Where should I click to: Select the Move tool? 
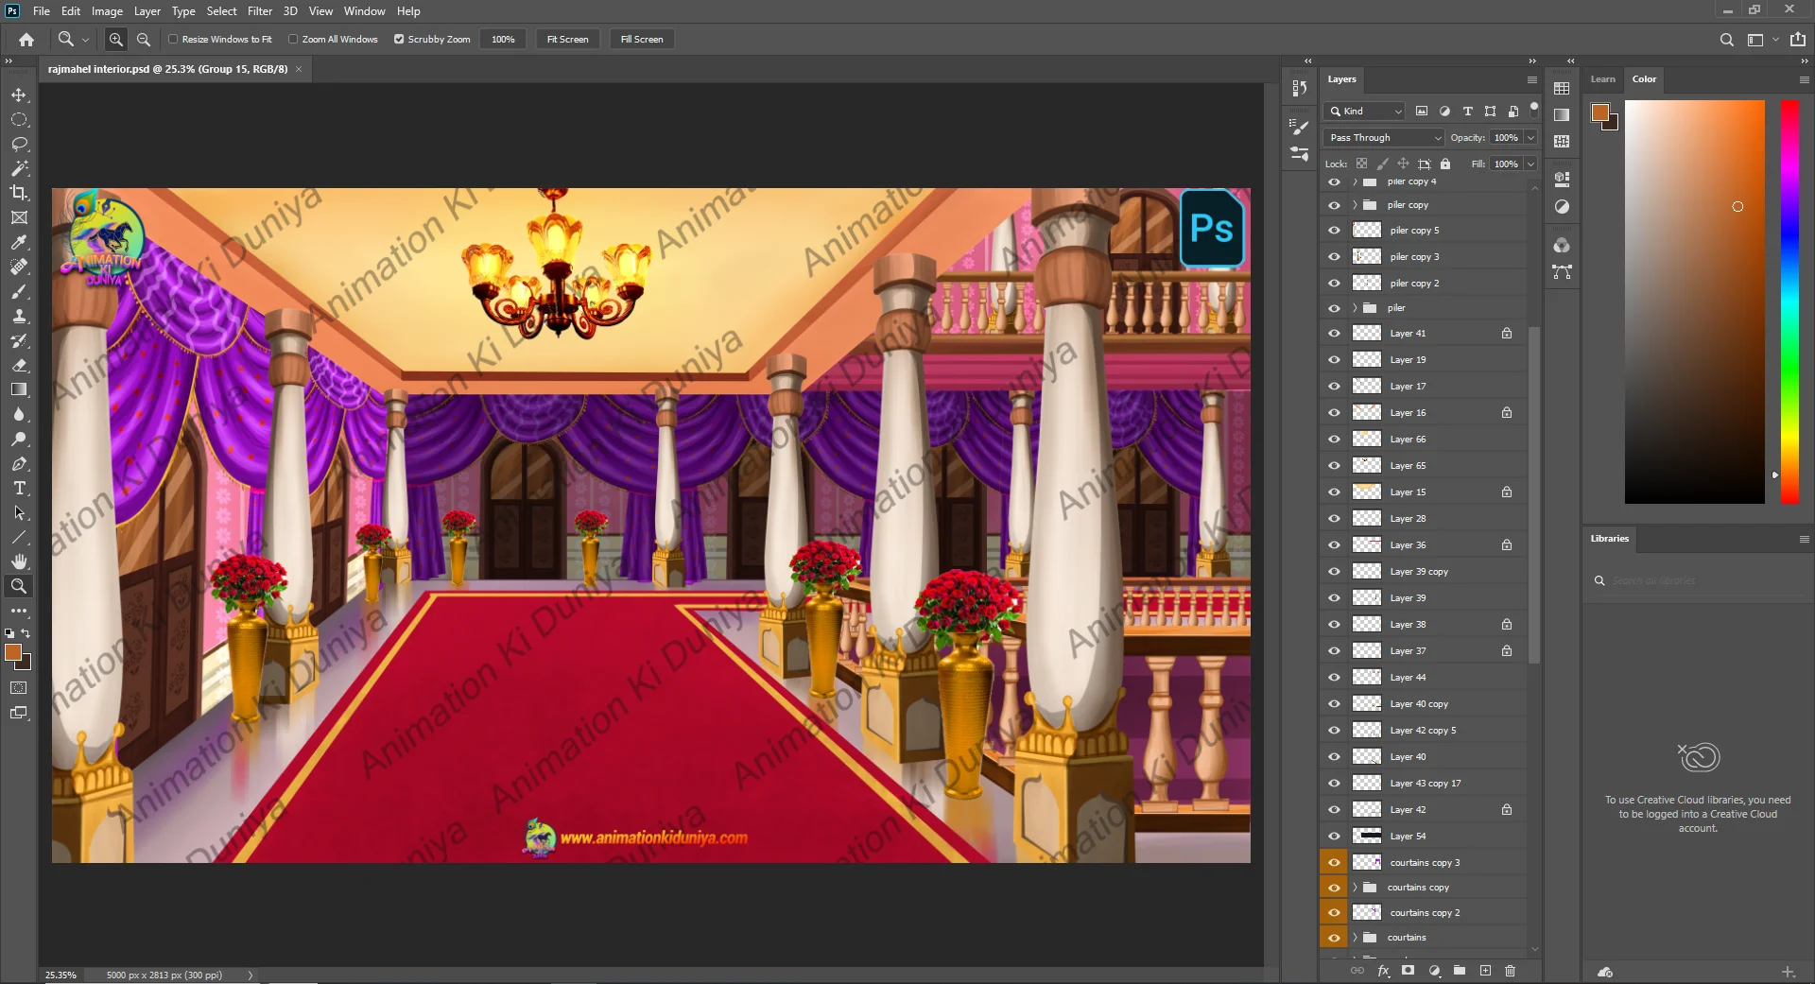(19, 95)
